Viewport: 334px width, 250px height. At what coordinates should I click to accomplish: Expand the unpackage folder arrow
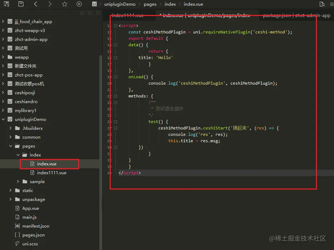[10, 200]
